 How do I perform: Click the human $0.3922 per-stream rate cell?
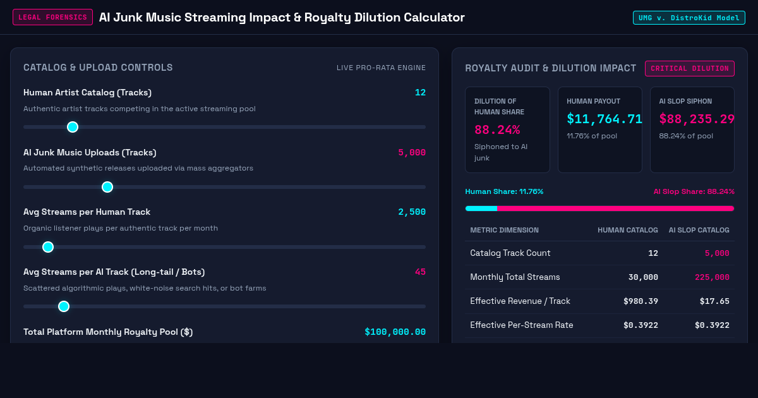(x=641, y=325)
